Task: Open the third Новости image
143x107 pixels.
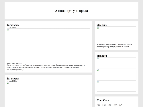Action: [x=117, y=86]
